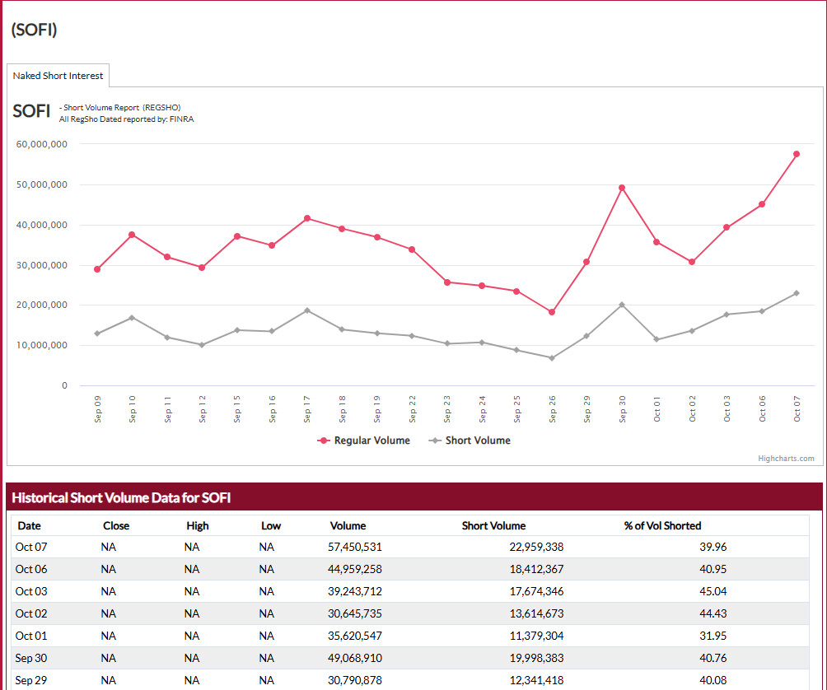Click the Oct 07 Regular Volume data point
Image resolution: width=827 pixels, height=690 pixels.
pos(797,154)
